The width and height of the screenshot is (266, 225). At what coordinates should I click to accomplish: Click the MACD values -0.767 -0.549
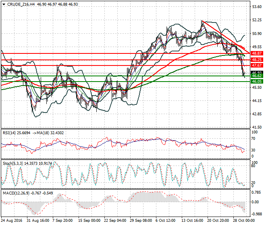(42, 193)
